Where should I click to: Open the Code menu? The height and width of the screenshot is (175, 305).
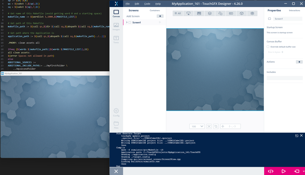click(147, 4)
